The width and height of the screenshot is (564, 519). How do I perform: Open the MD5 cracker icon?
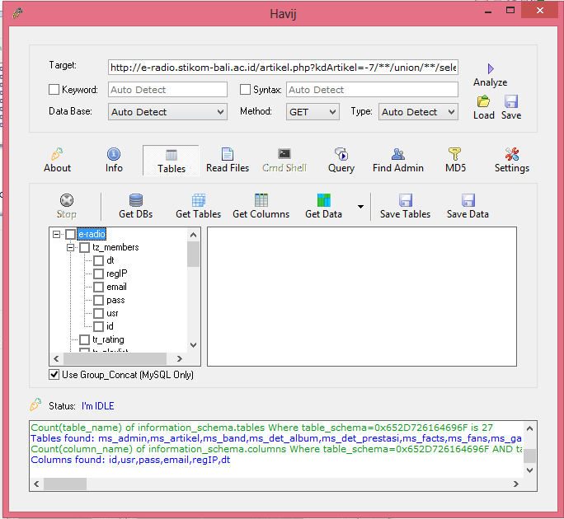click(x=455, y=154)
